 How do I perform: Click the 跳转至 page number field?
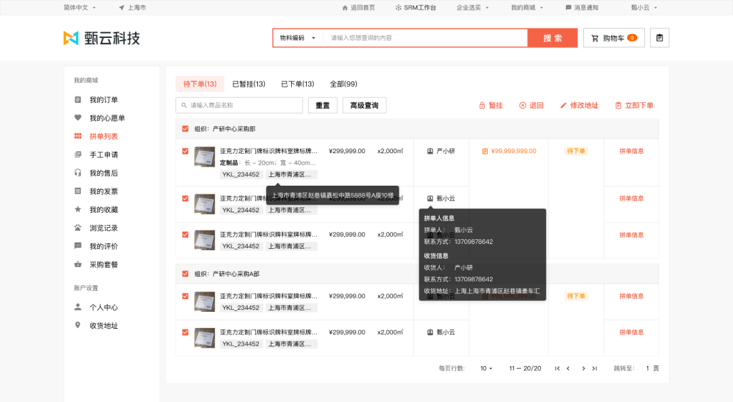[x=647, y=368]
